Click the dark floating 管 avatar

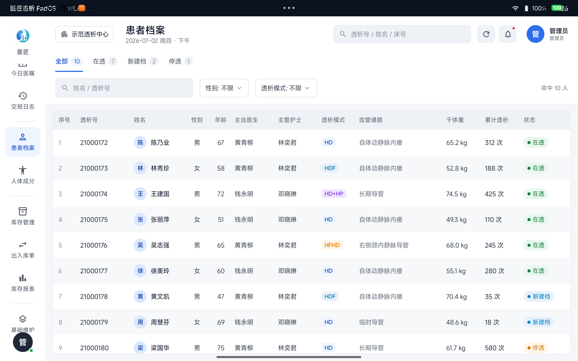pos(23,342)
